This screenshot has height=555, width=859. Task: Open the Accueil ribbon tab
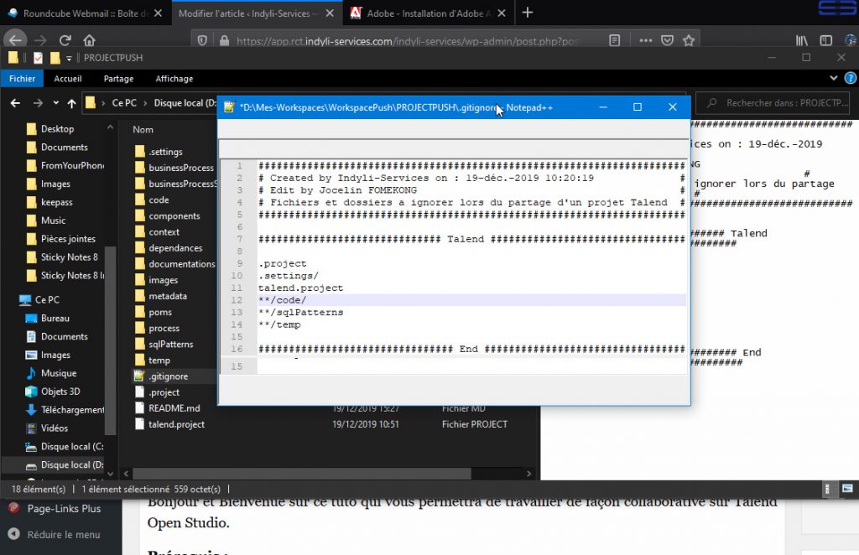tap(67, 78)
